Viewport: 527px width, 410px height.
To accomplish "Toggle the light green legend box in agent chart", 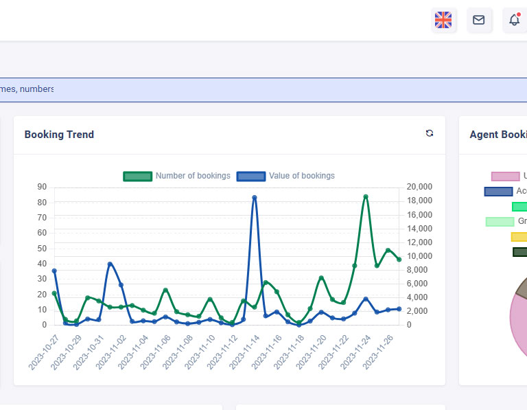I will pyautogui.click(x=500, y=221).
